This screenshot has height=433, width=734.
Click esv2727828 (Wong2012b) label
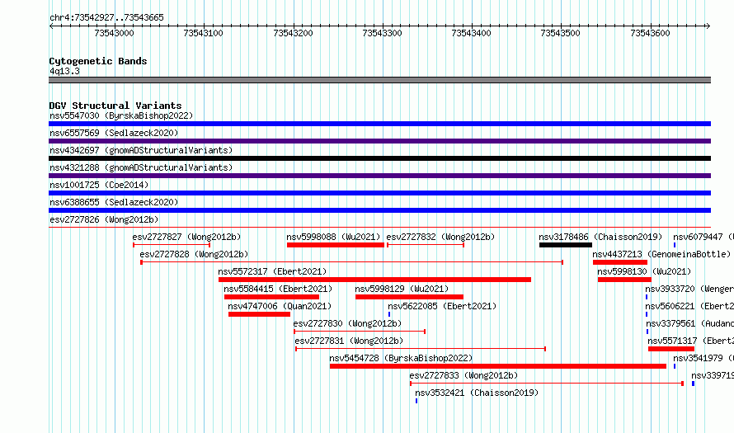point(194,254)
